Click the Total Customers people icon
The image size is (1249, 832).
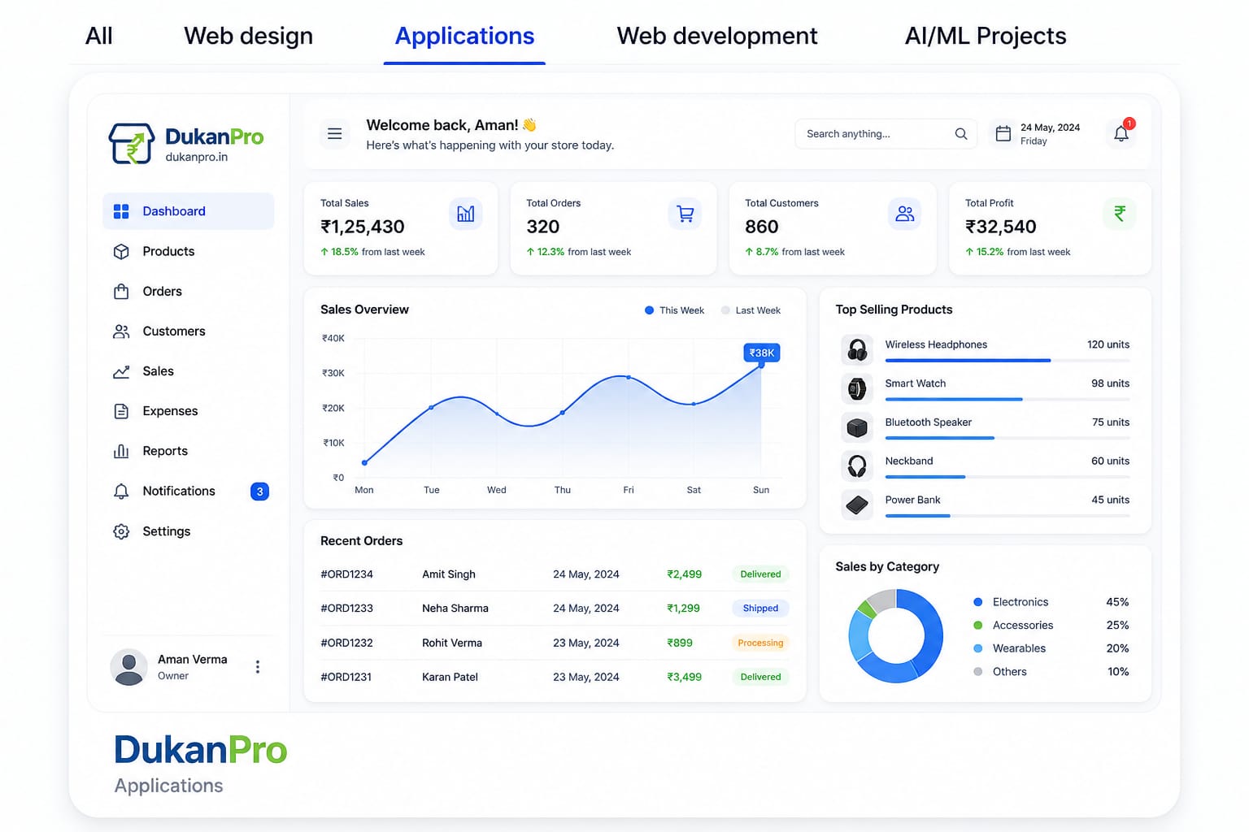[905, 214]
